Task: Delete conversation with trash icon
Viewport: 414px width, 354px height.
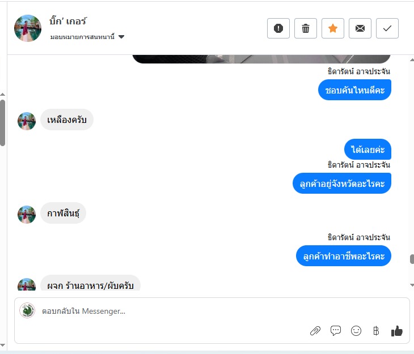Action: click(x=306, y=28)
